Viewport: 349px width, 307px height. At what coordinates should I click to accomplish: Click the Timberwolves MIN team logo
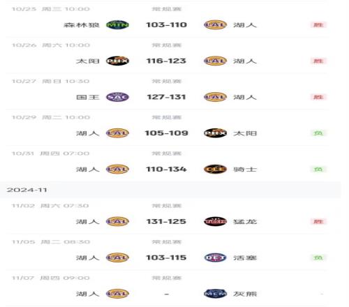pyautogui.click(x=117, y=24)
